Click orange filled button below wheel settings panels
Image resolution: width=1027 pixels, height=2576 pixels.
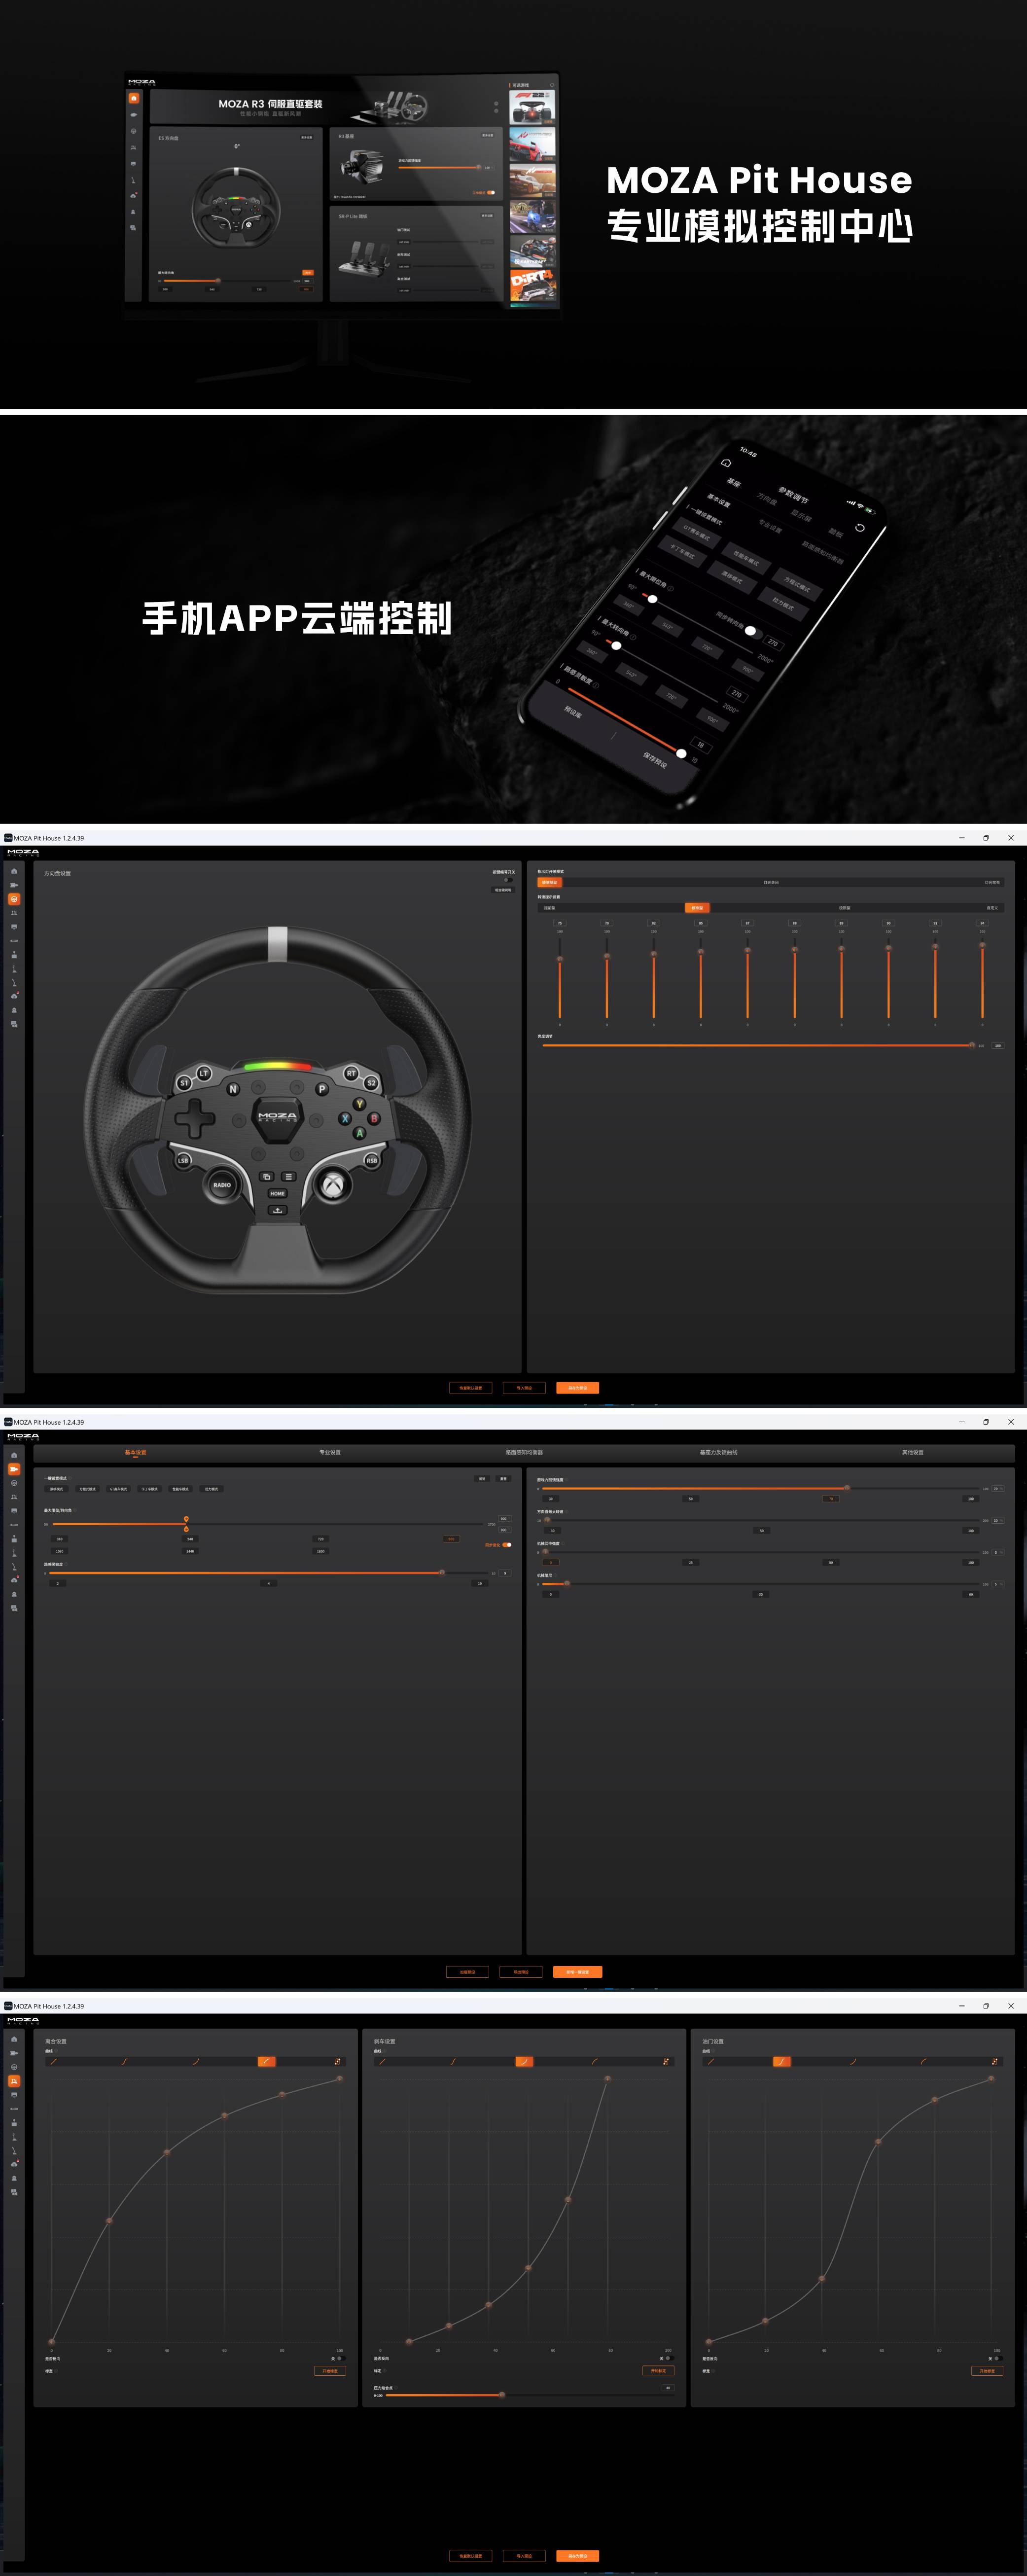[578, 1388]
